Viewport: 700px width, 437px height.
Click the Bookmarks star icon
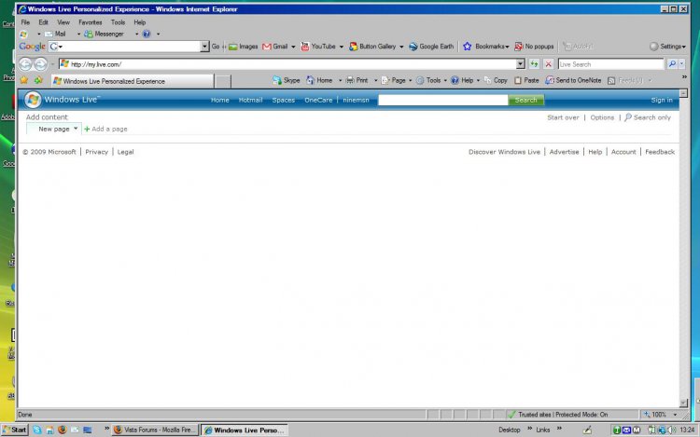point(467,47)
